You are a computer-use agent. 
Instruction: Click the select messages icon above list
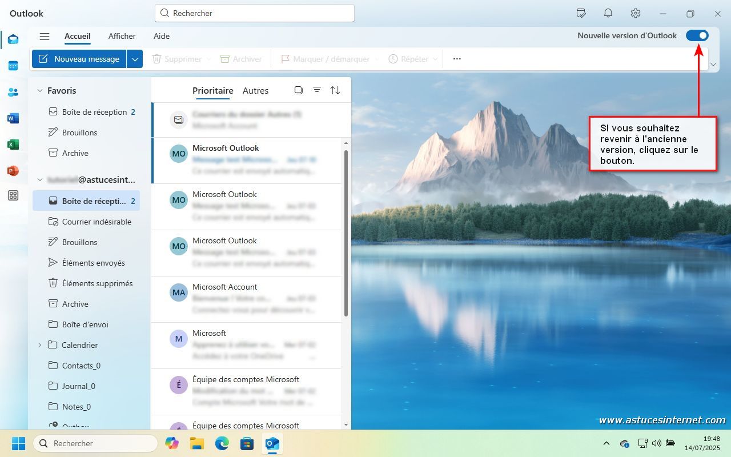[x=298, y=90]
